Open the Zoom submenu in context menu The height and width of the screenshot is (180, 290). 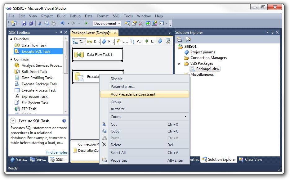(145, 117)
